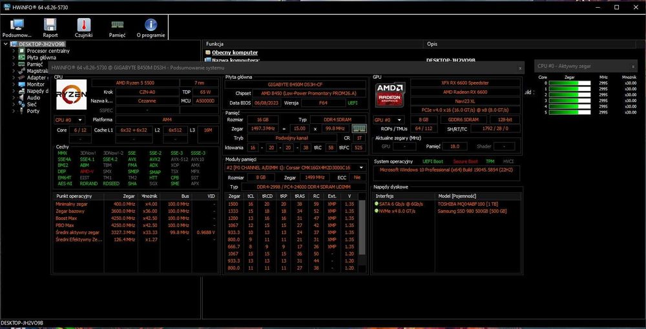Click DDR4-2998 / PC4-24000 module type field
This screenshot has height=329, width=646.
coord(304,186)
